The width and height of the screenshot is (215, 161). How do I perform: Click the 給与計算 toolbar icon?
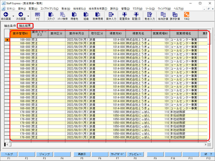163,16
